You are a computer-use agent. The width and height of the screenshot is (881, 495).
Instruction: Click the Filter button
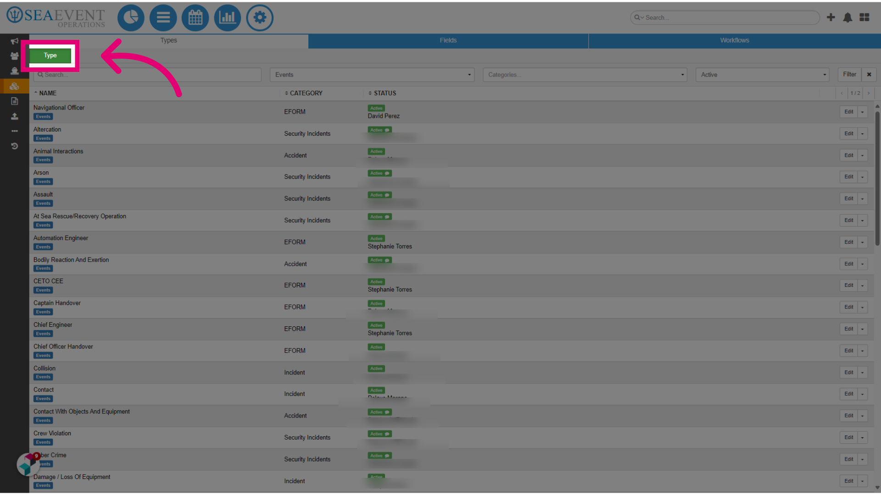(849, 74)
